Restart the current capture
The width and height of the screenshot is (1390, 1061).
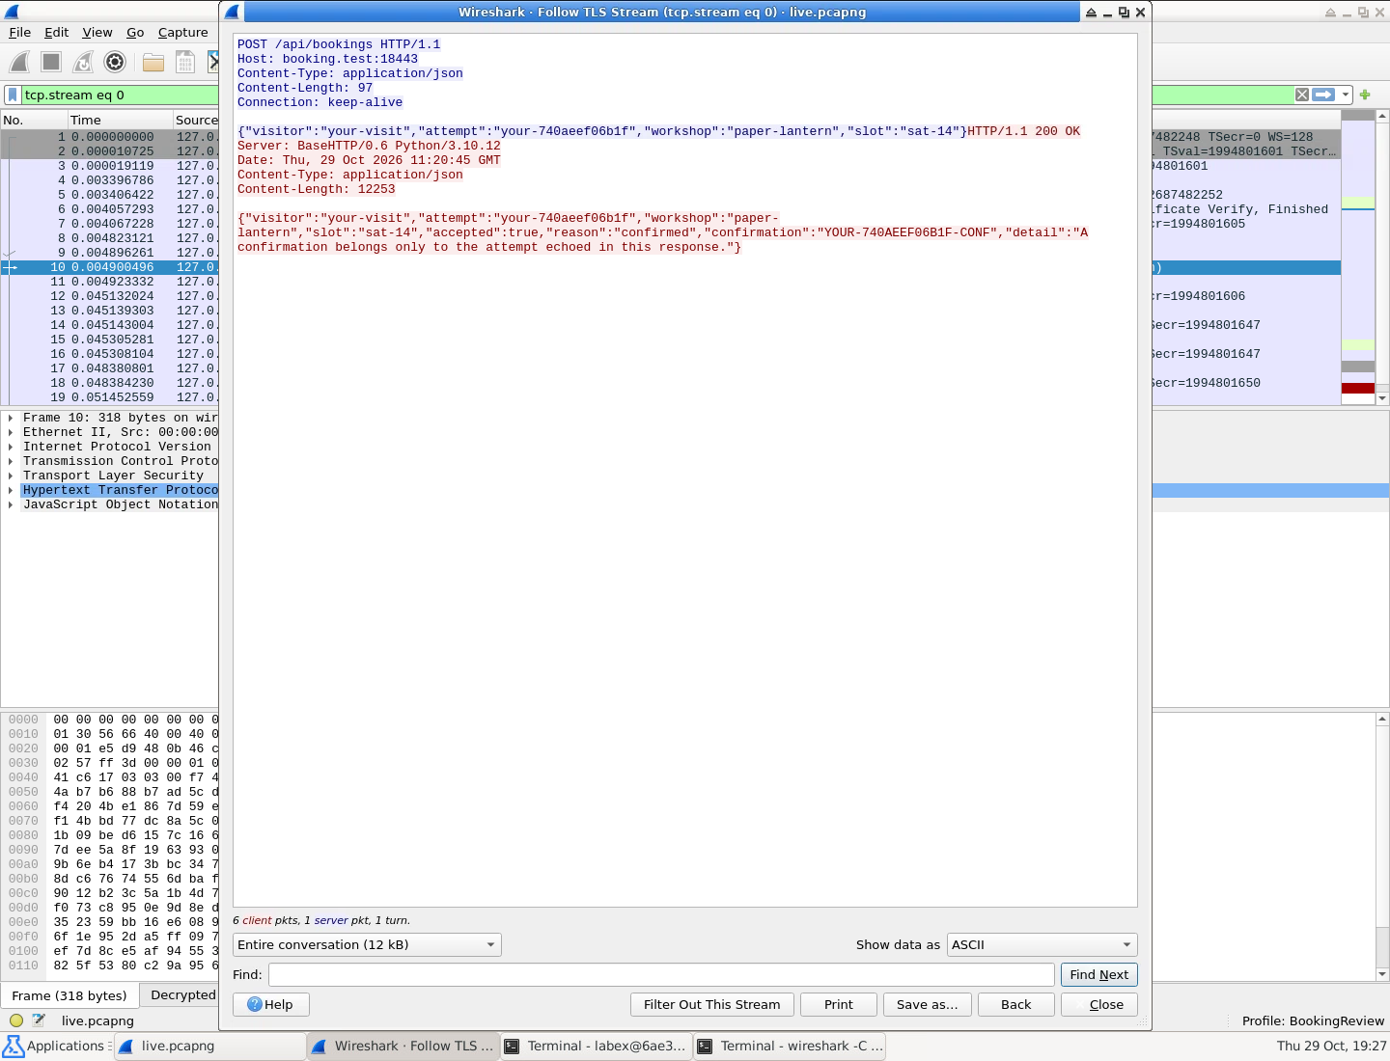[x=83, y=63]
